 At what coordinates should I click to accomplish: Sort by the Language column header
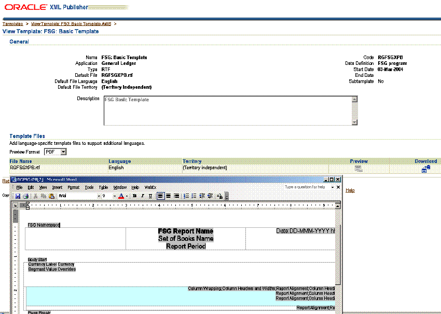[x=119, y=161]
